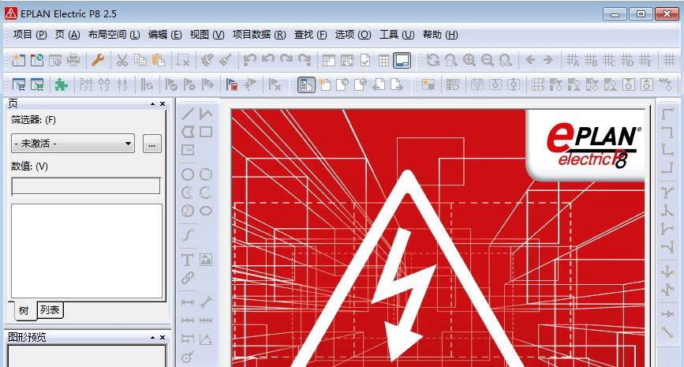Click the linear dimension tool
684x367 pixels.
(188, 302)
